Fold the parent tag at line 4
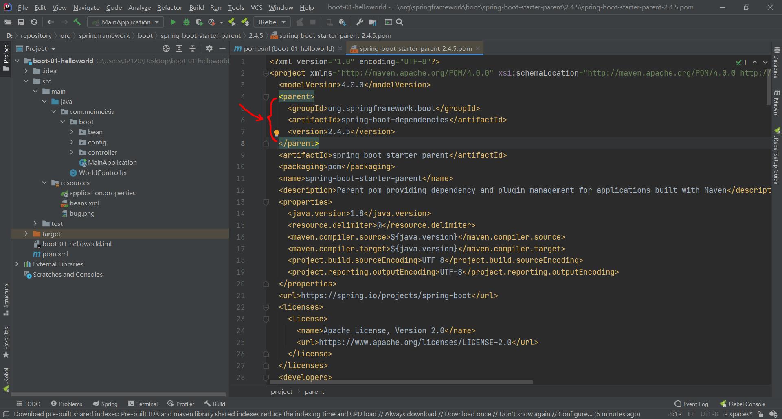Image resolution: width=782 pixels, height=419 pixels. pyautogui.click(x=266, y=97)
